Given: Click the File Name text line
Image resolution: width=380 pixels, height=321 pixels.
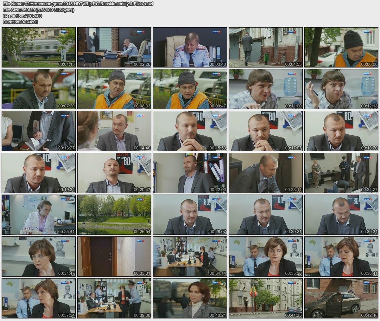Looking at the screenshot, I should [78, 4].
